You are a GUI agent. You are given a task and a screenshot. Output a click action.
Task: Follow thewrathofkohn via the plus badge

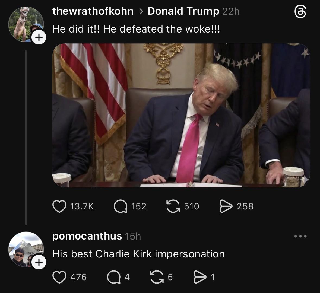38,37
